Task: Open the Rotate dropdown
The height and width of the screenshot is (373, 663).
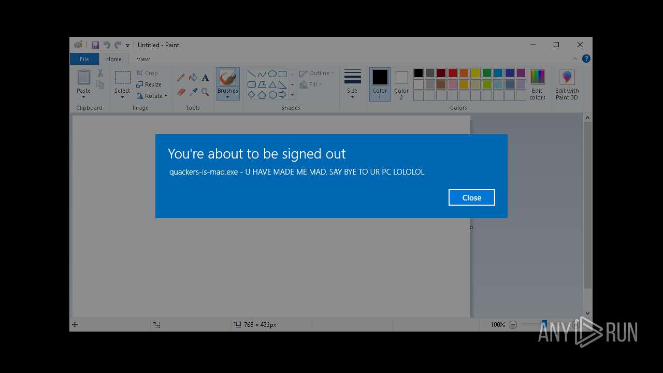Action: [x=152, y=96]
